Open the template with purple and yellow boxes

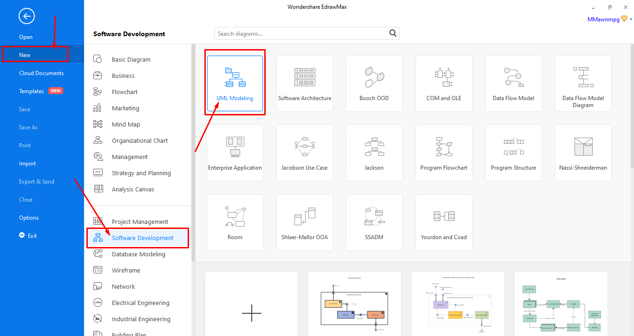(458, 304)
